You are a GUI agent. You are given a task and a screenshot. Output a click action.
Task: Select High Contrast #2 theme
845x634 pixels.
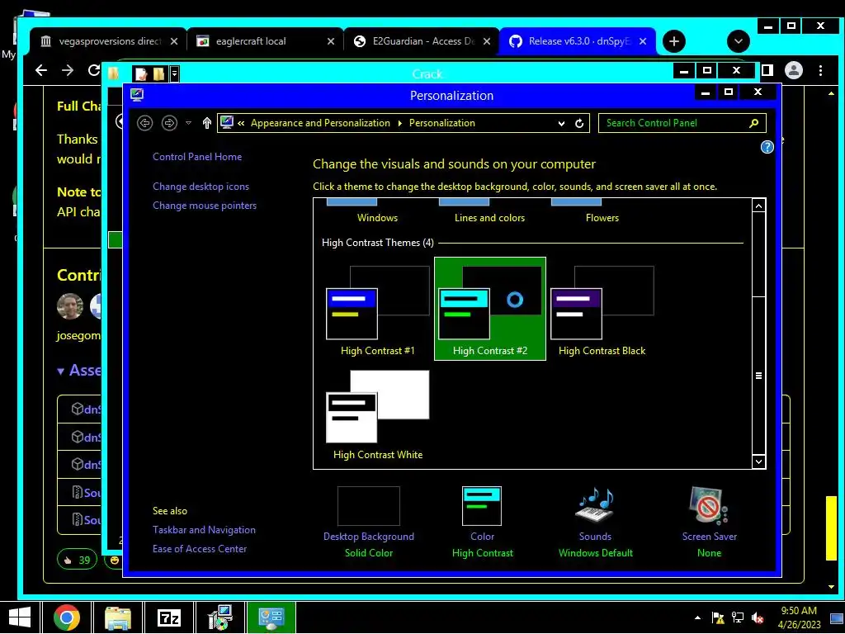pos(490,309)
